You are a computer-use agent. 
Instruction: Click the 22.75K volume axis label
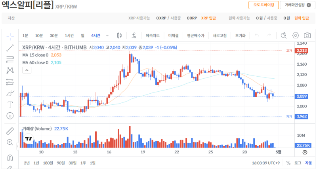point(303,145)
